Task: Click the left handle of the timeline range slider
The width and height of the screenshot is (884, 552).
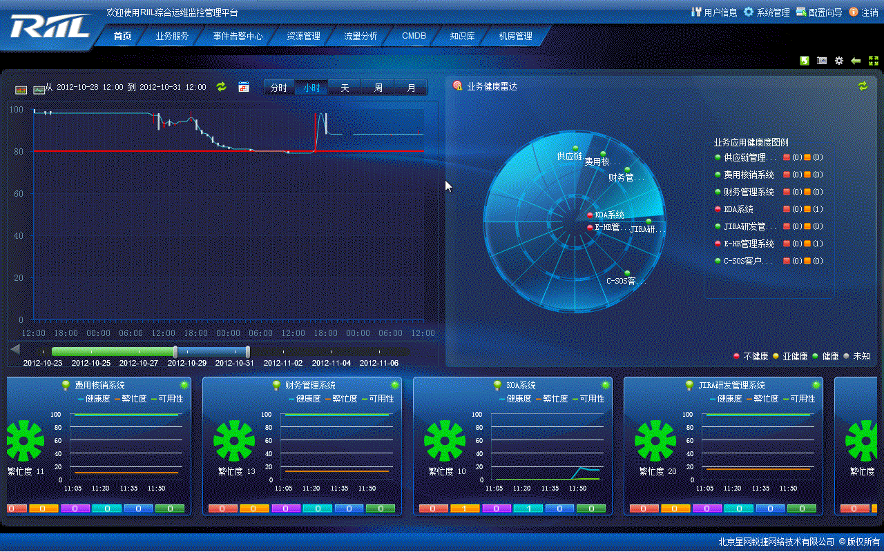Action: (175, 351)
